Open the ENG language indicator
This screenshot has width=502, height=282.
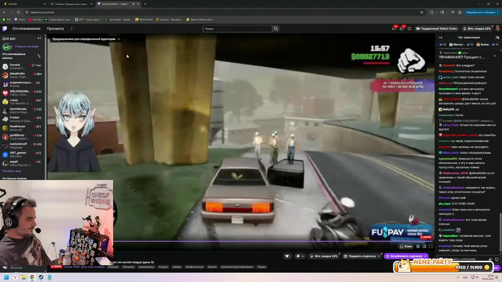465,277
